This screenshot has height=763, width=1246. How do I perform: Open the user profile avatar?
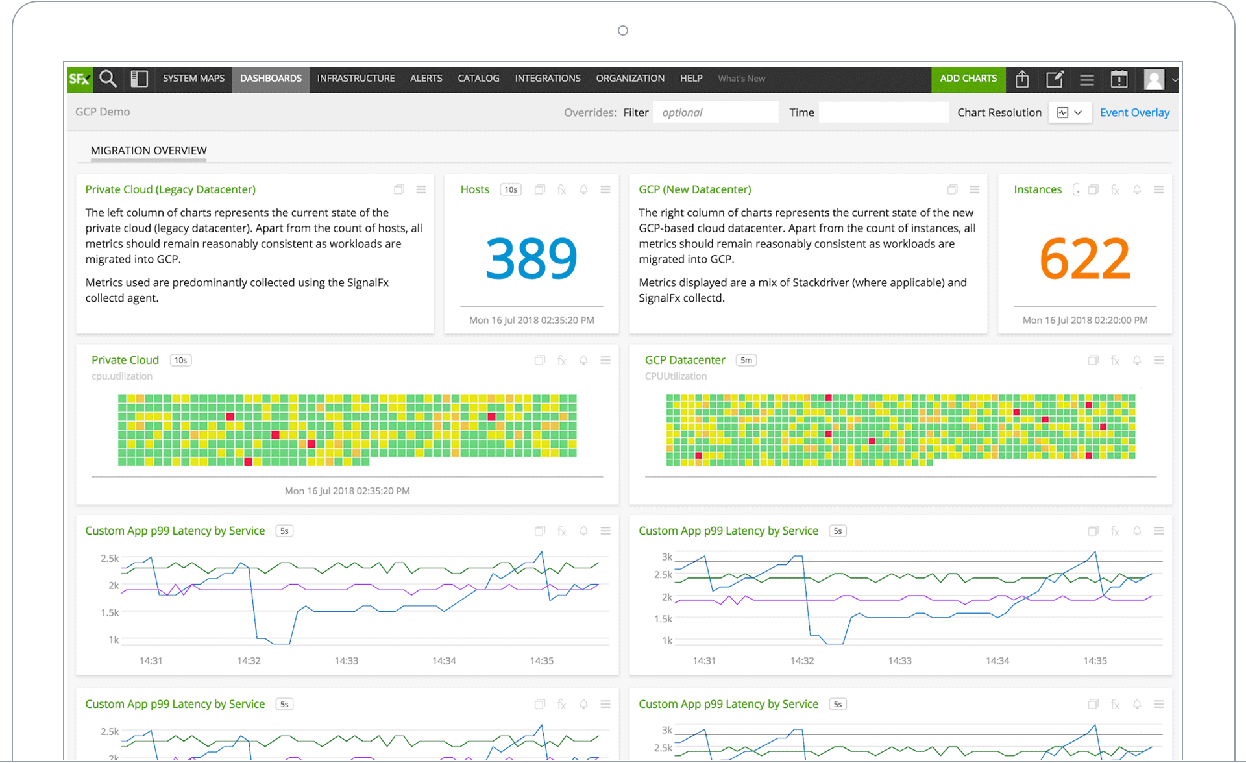click(x=1154, y=79)
